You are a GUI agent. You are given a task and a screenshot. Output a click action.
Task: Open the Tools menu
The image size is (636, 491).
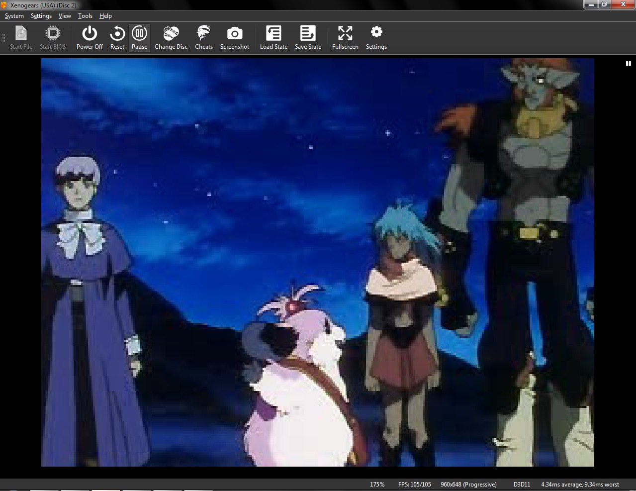(85, 16)
